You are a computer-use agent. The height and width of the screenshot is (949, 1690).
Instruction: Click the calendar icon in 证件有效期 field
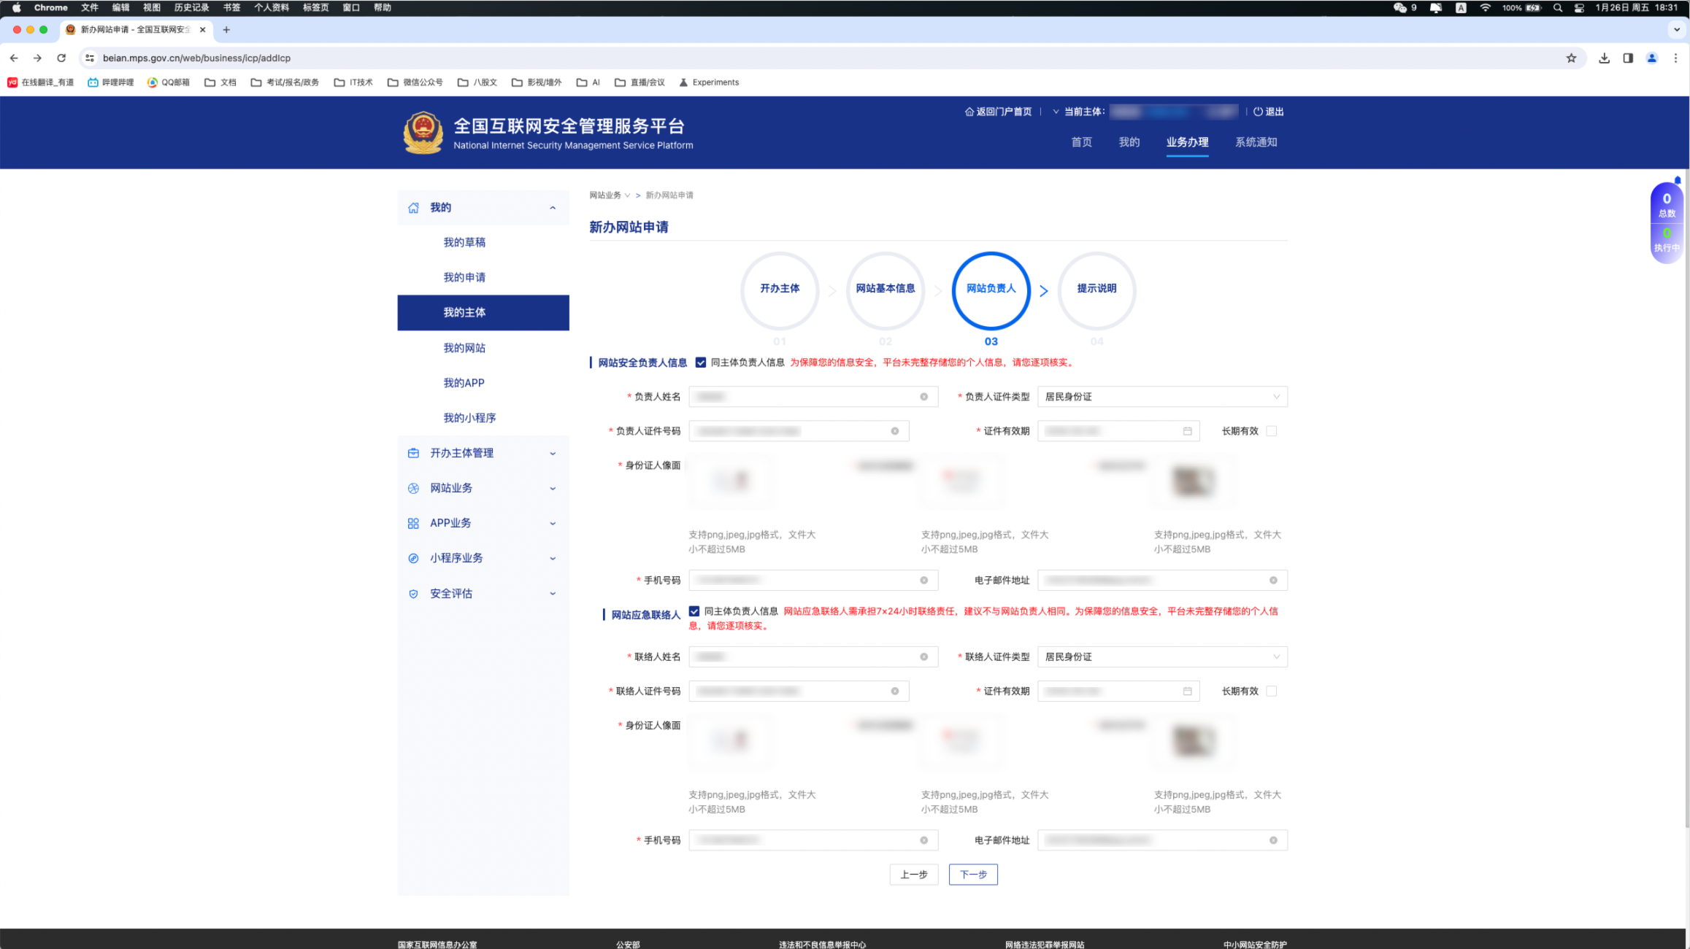[x=1187, y=431]
